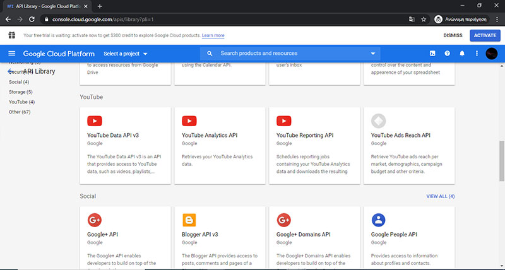Reload the page in browser

point(32,19)
